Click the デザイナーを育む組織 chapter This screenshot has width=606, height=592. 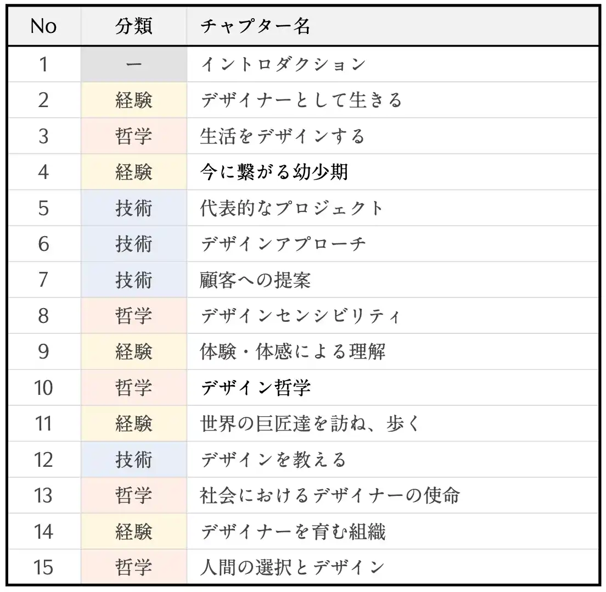[x=293, y=532]
